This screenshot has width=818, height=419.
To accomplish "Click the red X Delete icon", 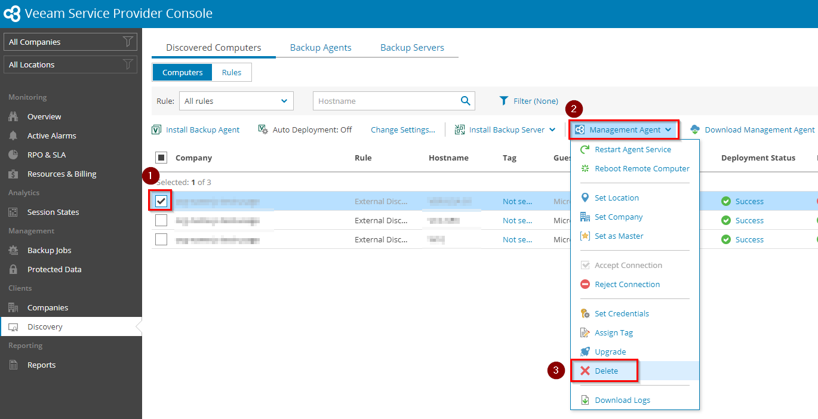I will click(x=585, y=371).
